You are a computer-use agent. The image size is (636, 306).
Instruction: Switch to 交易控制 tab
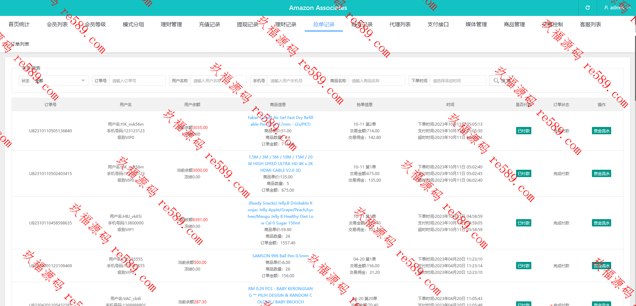[552, 25]
